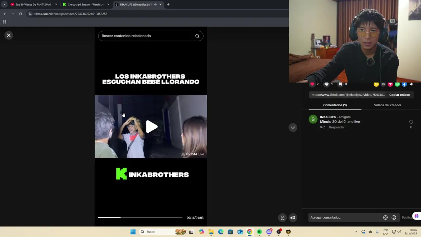
Task: Send to friends with the red paper-plane icon
Action: pos(390,84)
